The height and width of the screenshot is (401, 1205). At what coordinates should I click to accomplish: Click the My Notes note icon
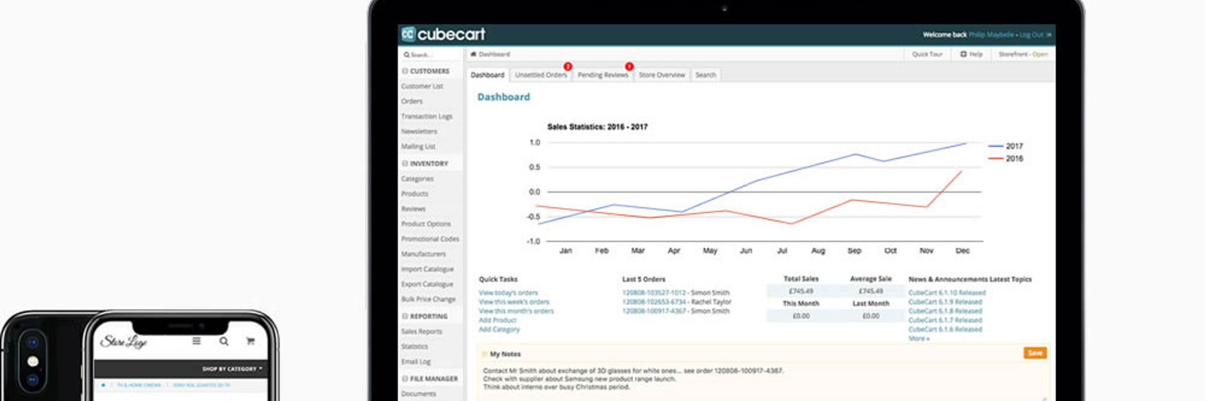point(484,354)
